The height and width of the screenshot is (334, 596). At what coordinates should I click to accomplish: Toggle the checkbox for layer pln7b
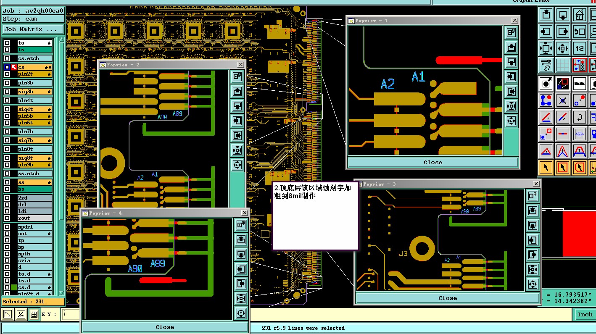click(7, 131)
